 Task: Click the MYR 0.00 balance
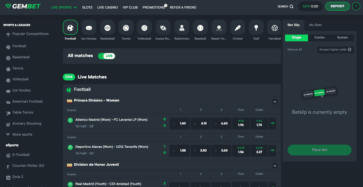pos(311,6)
